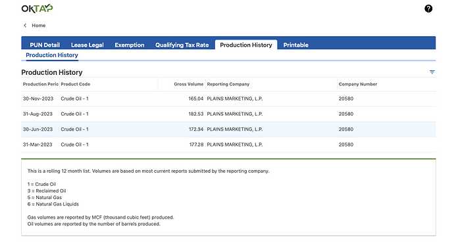Click Crude Oil - 1 in the 30-Nov-2023 row
Viewport: 454px width, 243px height.
(75, 99)
